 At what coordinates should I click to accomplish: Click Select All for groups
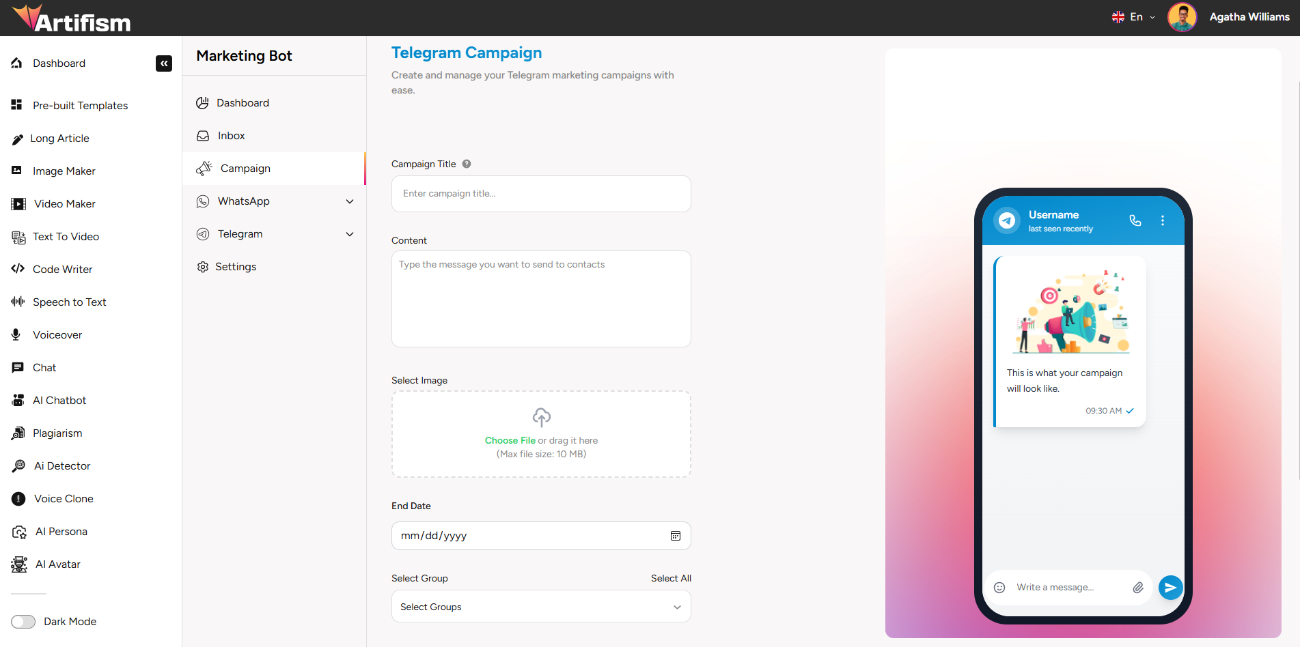[671, 578]
